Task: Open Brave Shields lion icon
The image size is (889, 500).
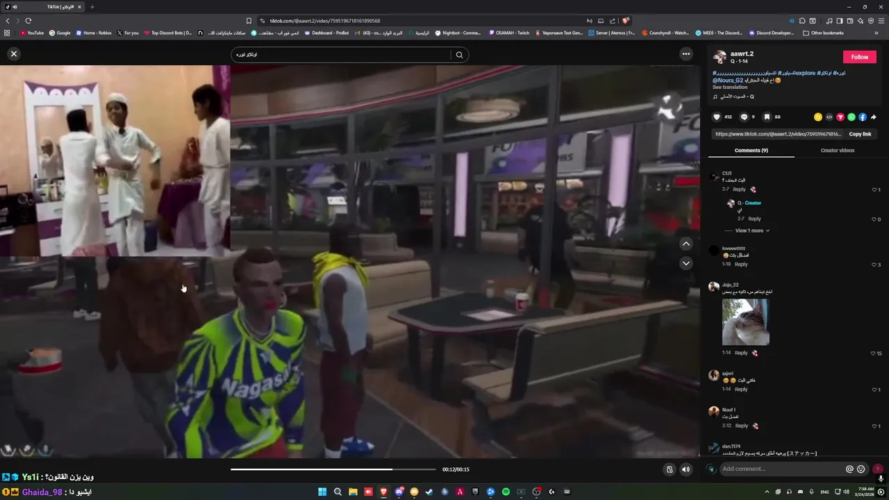Action: pos(625,21)
